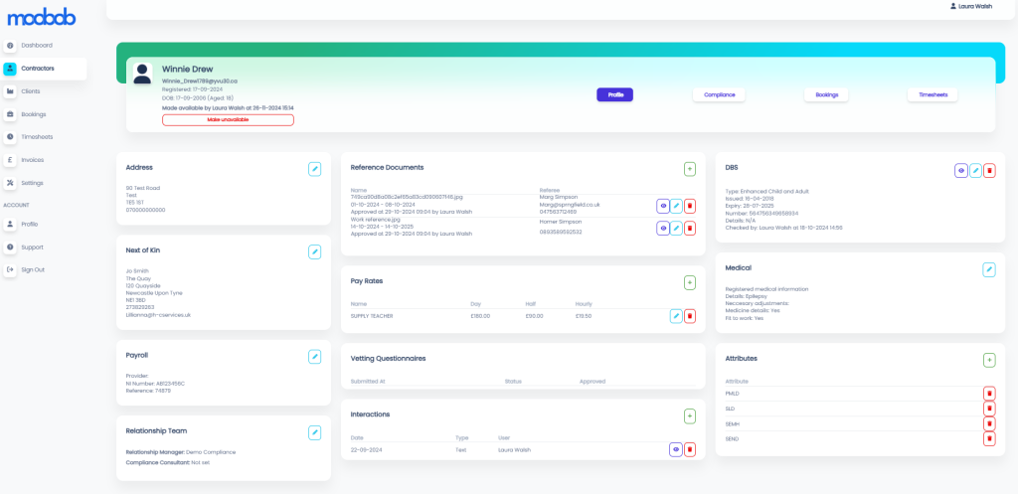This screenshot has height=494, width=1018.
Task: Open the Relationship Team edit pencil
Action: pyautogui.click(x=314, y=432)
